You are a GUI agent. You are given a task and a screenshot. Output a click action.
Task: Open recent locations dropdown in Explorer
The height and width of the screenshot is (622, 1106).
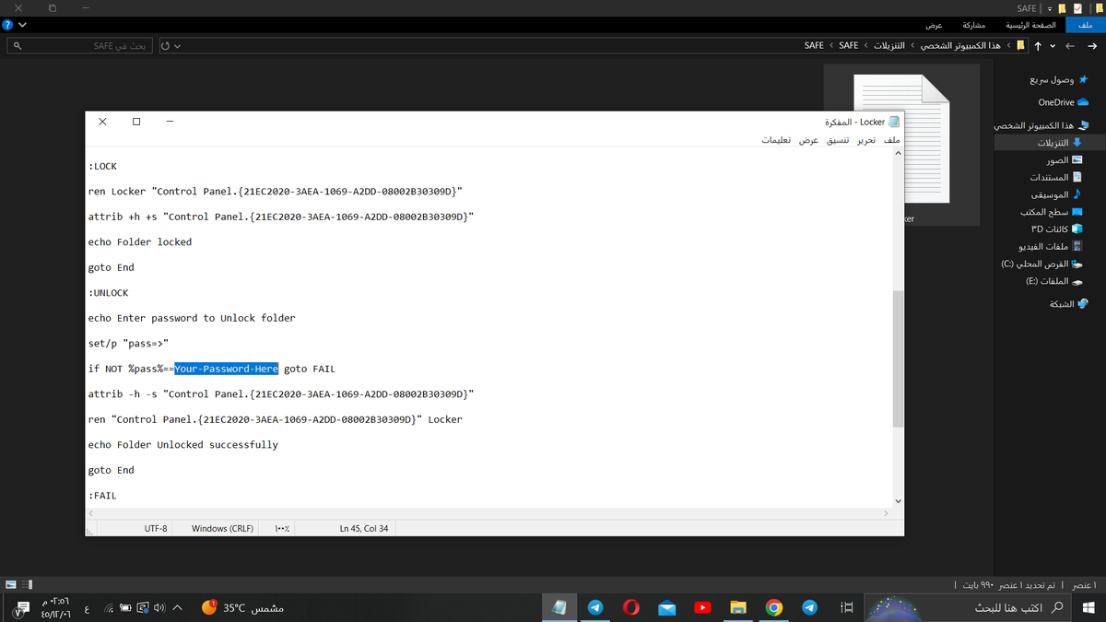click(1053, 45)
